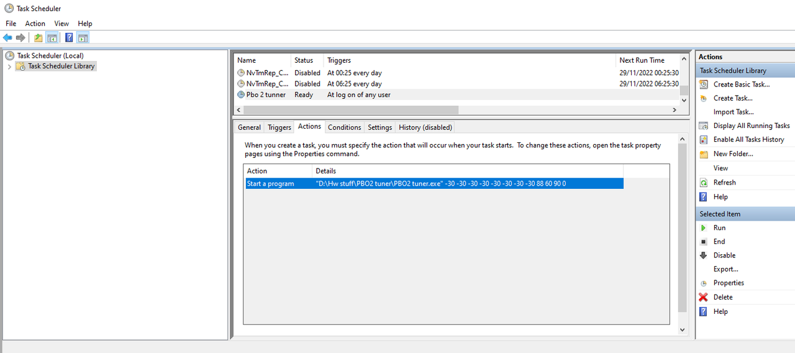The image size is (795, 353).
Task: Expand the Task Scheduler Library tree node
Action: 9,66
